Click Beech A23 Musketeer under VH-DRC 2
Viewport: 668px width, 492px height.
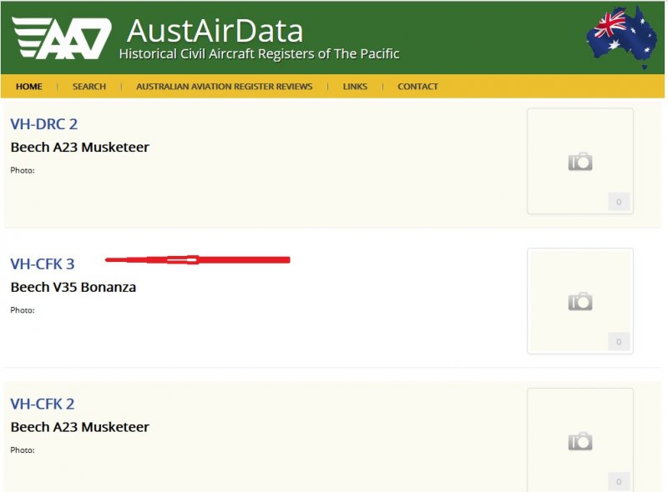(x=79, y=148)
